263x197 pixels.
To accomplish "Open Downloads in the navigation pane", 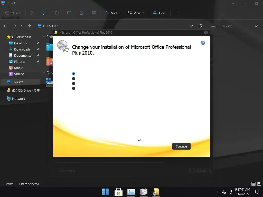I will click(22, 50).
